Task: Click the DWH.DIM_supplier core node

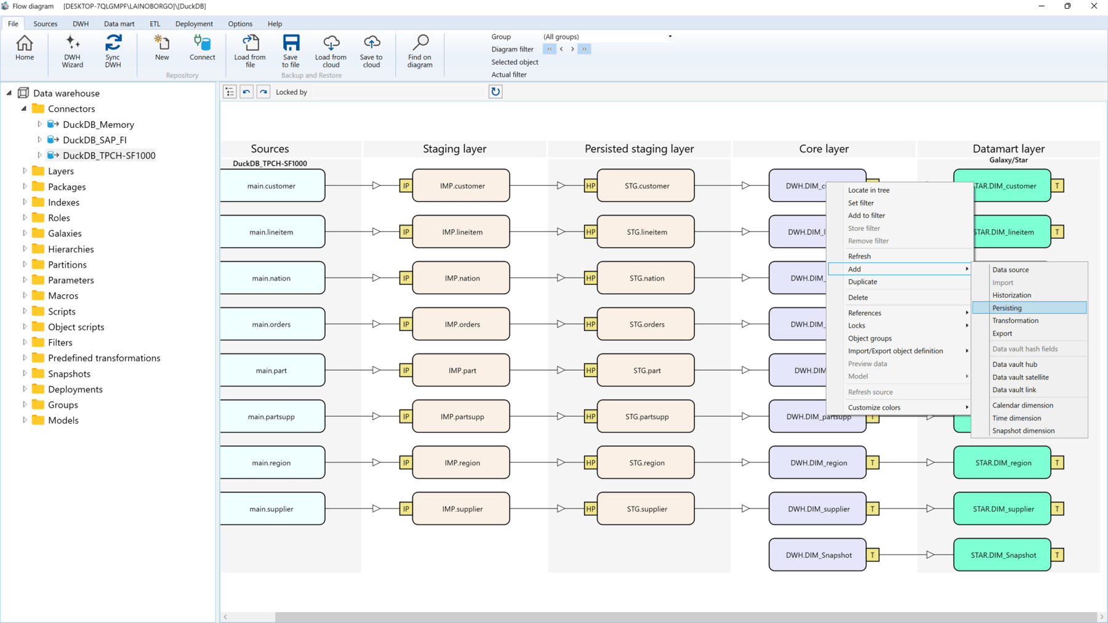Action: pos(817,508)
